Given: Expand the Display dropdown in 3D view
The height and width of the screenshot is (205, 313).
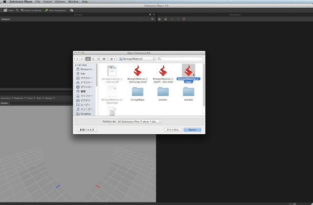Looking at the screenshot, I should click(x=50, y=98).
